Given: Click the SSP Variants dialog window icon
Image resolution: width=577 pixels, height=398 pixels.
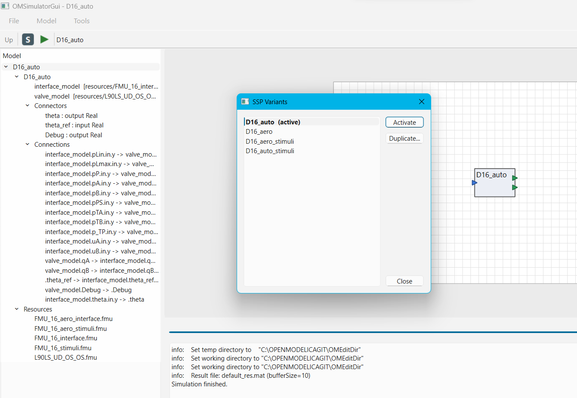Looking at the screenshot, I should tap(245, 102).
